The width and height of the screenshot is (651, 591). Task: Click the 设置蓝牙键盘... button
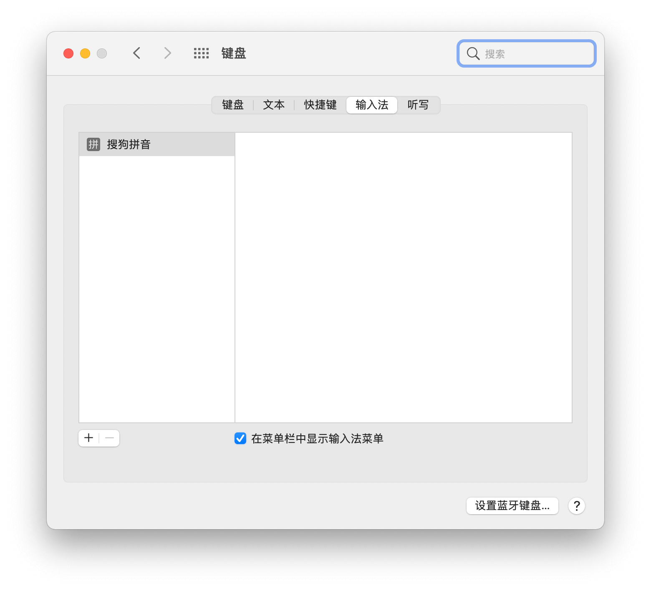(x=512, y=506)
